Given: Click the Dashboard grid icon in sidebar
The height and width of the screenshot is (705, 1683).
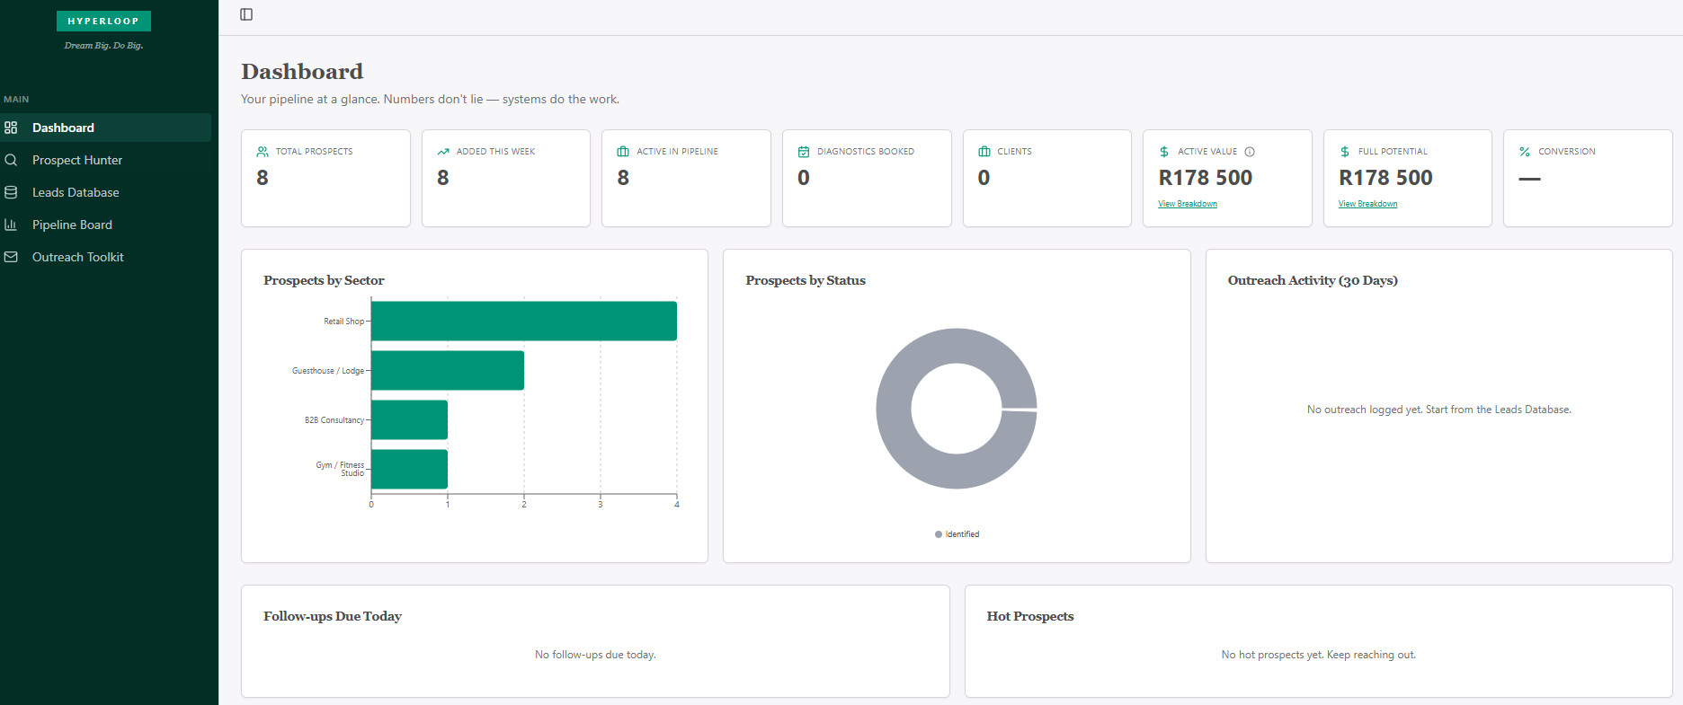Looking at the screenshot, I should tap(11, 128).
